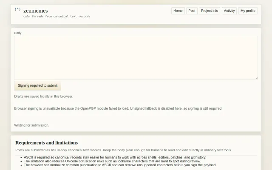Click 'Drafts are saved locally in this browser.'
Screen dimensions: 272x170
click(44, 96)
